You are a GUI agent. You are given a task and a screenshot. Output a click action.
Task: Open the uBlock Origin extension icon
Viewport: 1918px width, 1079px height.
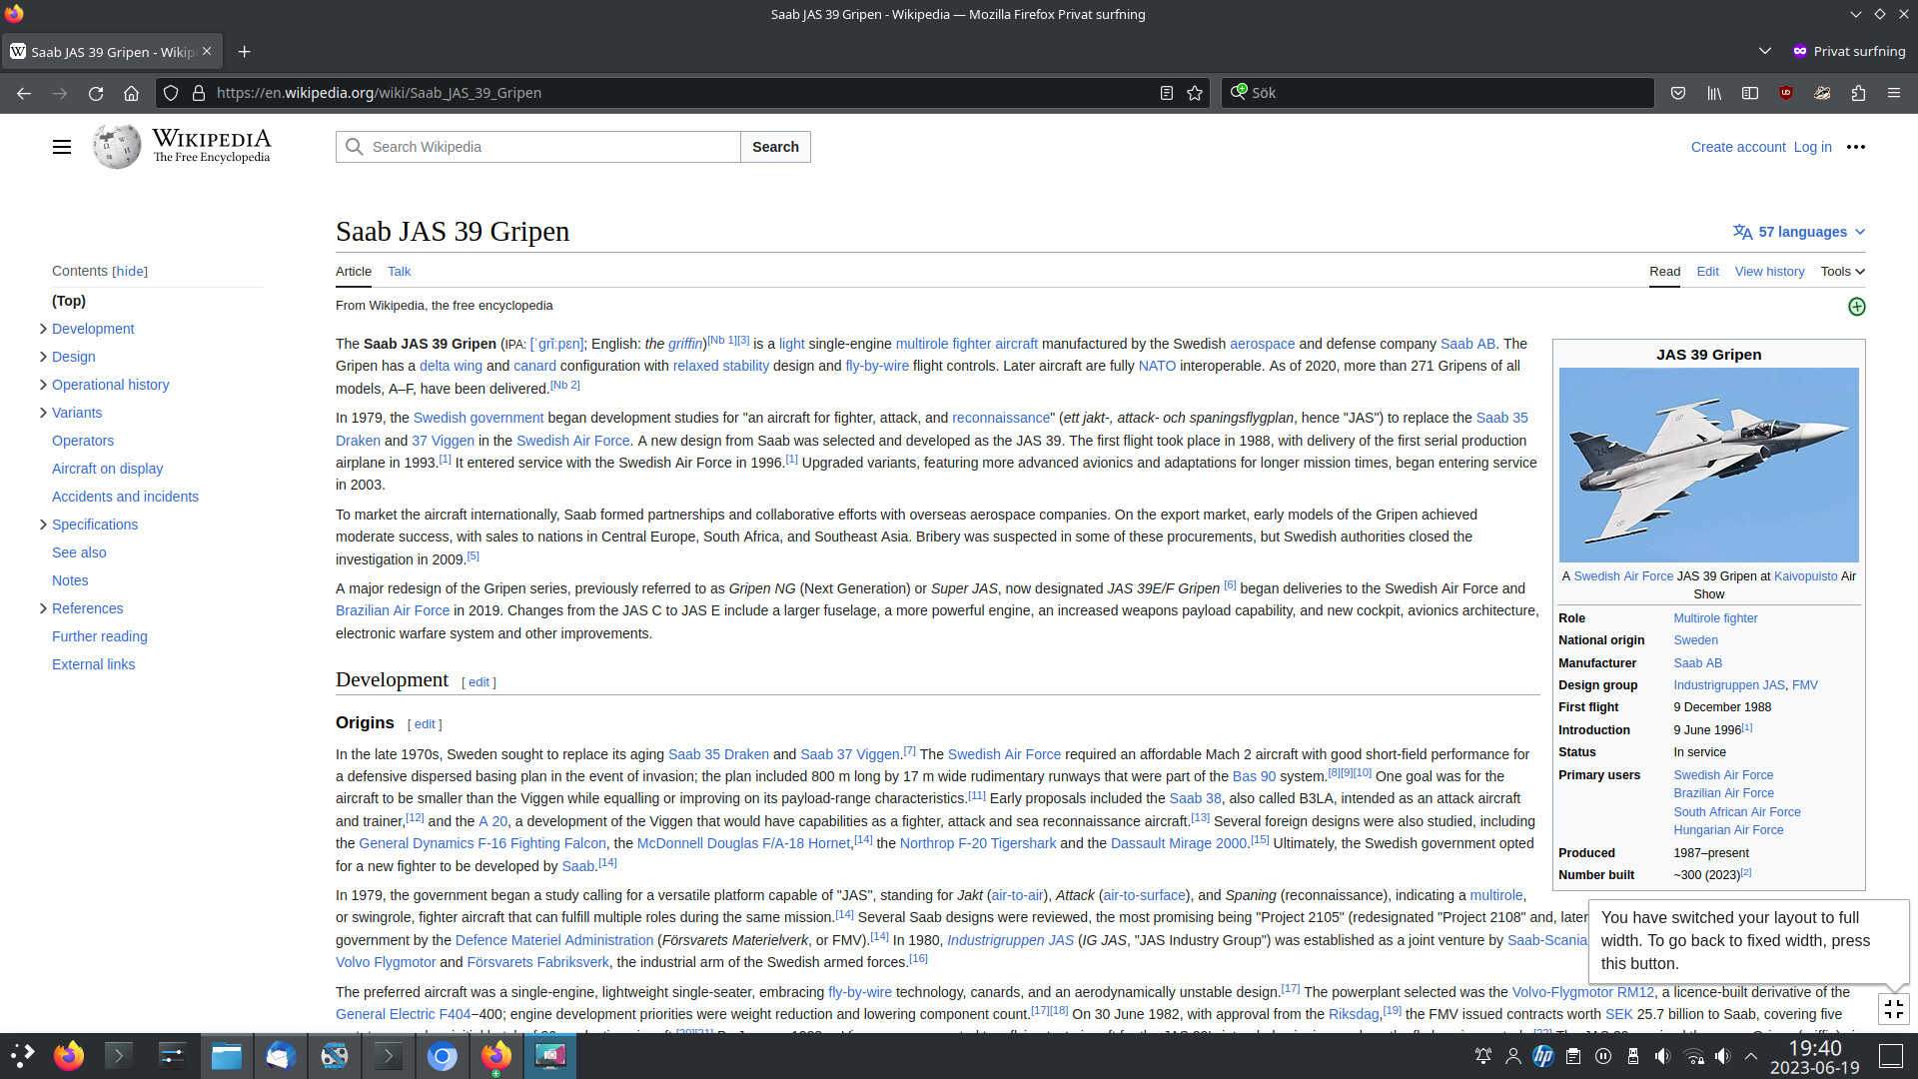pyautogui.click(x=1786, y=93)
